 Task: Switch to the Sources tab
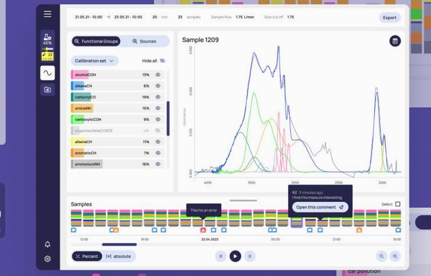144,41
